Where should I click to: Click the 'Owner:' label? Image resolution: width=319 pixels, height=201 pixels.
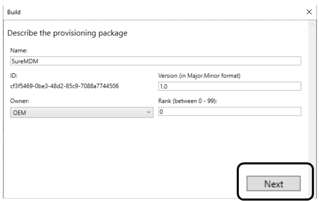coord(20,101)
